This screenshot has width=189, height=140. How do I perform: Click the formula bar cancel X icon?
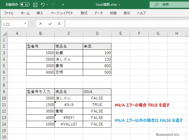(41, 24)
